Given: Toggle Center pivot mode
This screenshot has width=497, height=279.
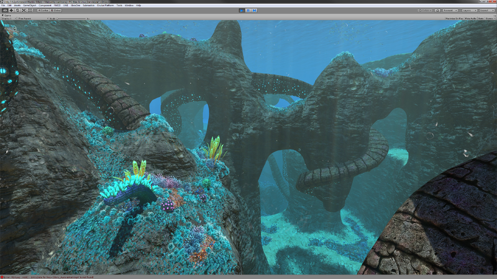Looking at the screenshot, I should tap(43, 11).
